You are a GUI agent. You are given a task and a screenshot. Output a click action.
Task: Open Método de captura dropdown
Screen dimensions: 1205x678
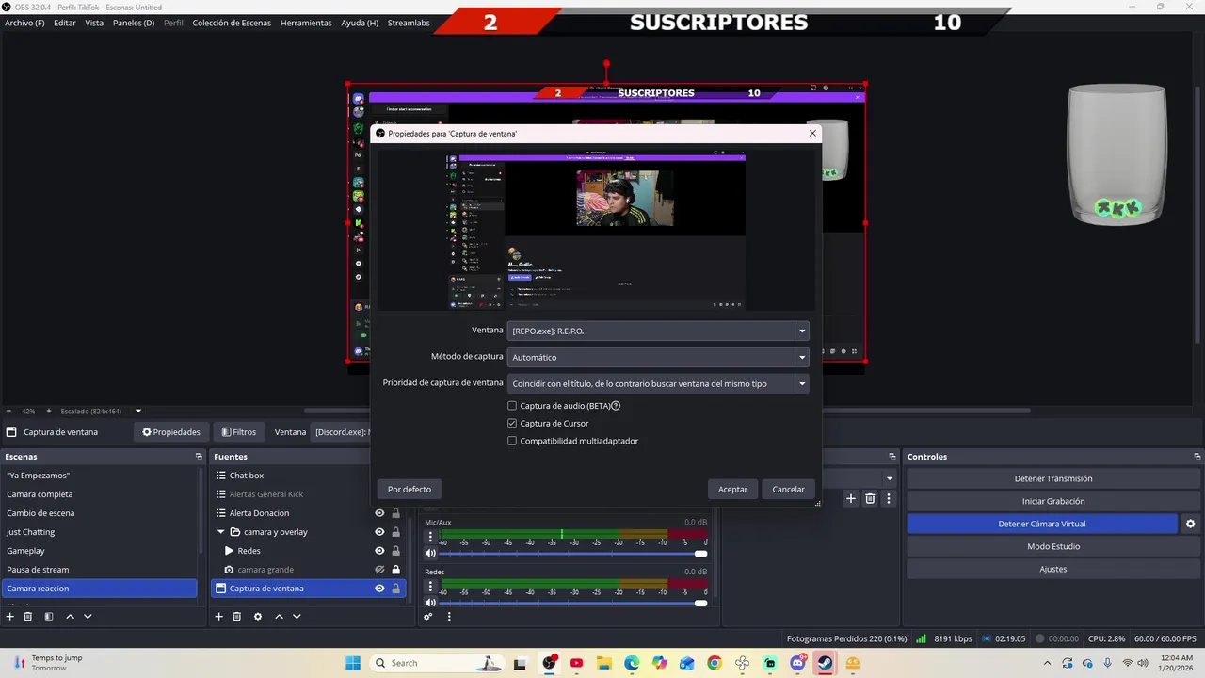[657, 357]
